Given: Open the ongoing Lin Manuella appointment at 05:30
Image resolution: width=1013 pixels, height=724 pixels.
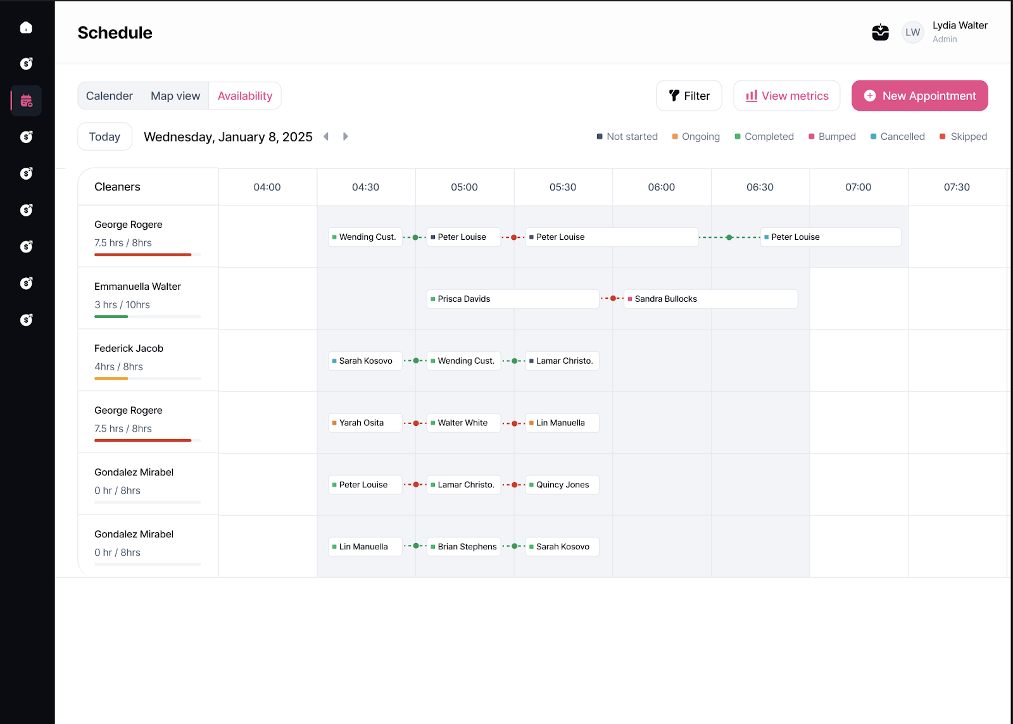Looking at the screenshot, I should click(x=562, y=423).
